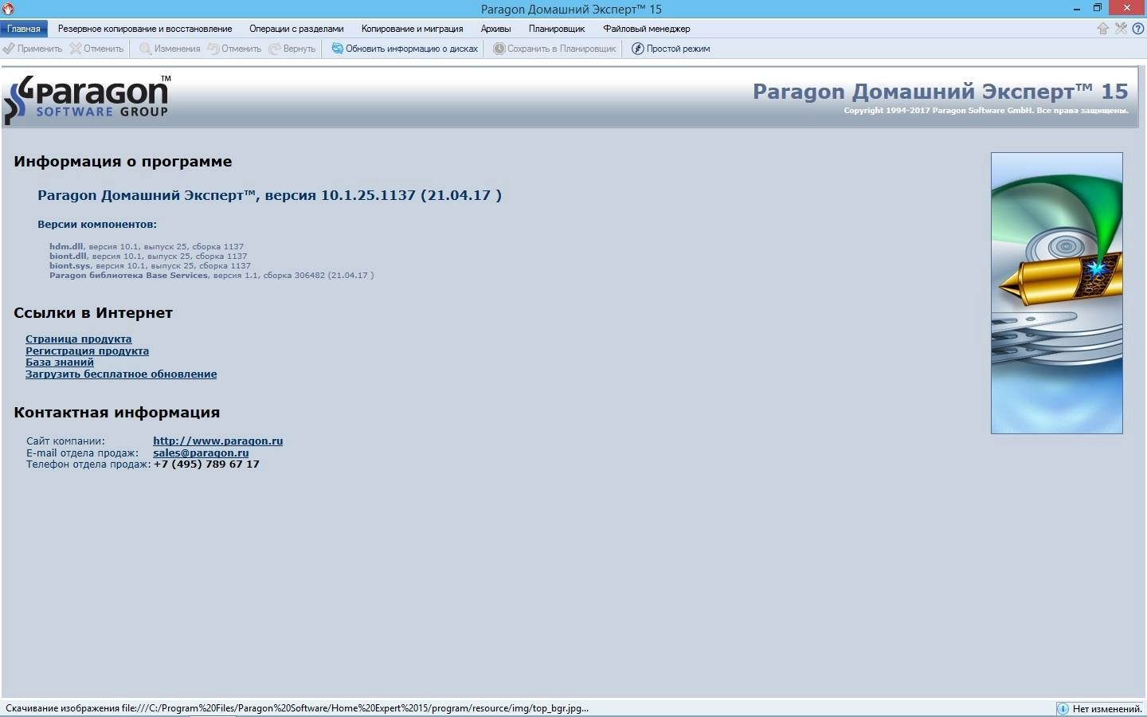Click Обновить информацию о дисках refresh icon
The image size is (1147, 717).
pyautogui.click(x=337, y=49)
